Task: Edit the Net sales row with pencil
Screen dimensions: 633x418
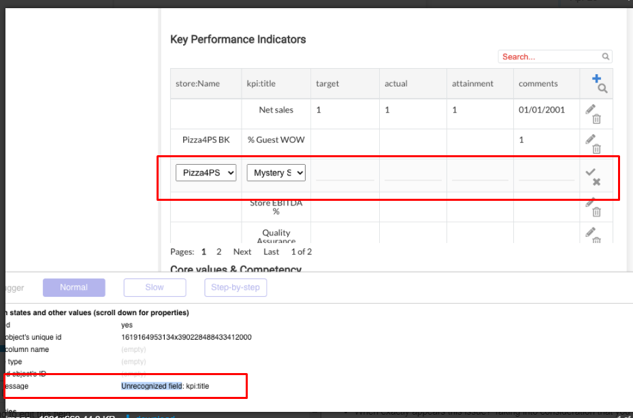Action: tap(590, 109)
